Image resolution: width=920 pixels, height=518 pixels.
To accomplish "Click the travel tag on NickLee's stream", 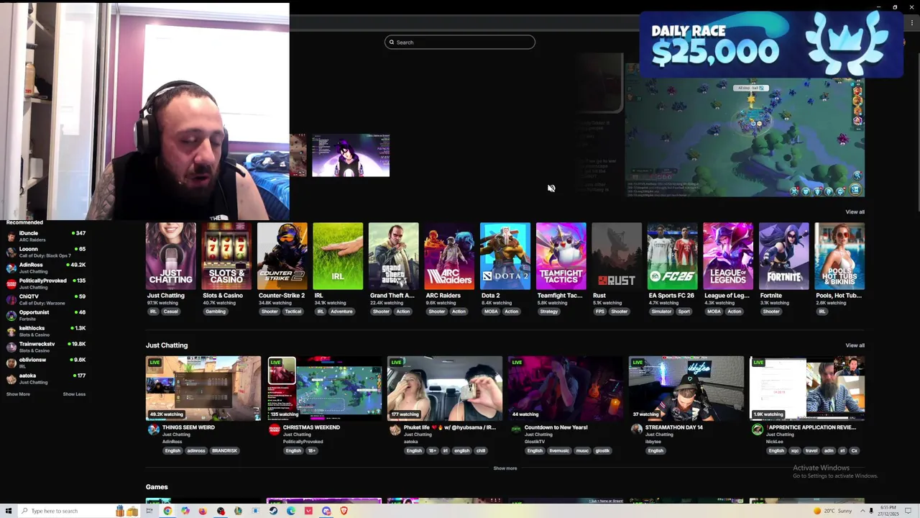I will click(x=811, y=451).
